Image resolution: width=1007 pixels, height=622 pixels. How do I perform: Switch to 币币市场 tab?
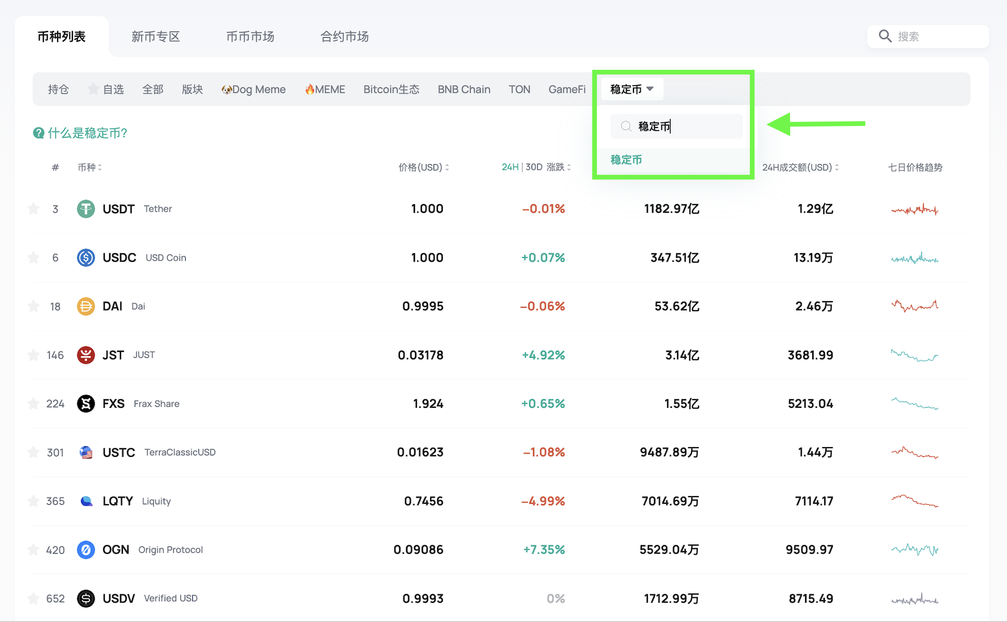click(250, 37)
